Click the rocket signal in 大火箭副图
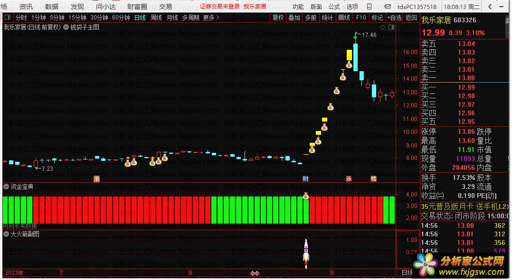Image resolution: width=512 pixels, height=280 pixels. (x=306, y=253)
